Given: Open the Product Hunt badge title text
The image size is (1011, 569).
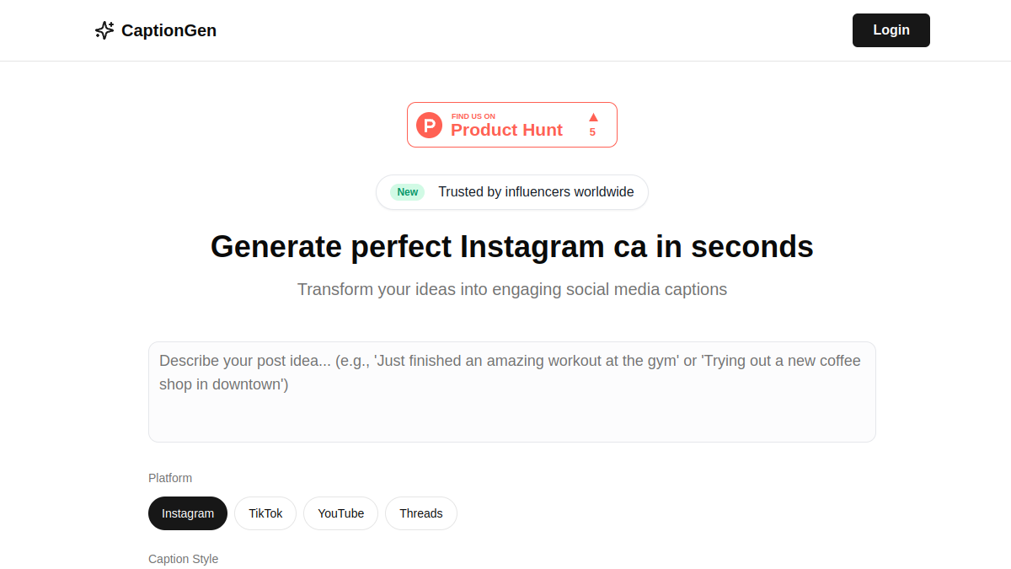Looking at the screenshot, I should click(506, 130).
